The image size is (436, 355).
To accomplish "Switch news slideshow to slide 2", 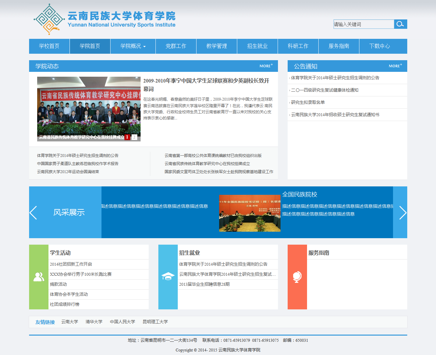I will click(x=134, y=137).
